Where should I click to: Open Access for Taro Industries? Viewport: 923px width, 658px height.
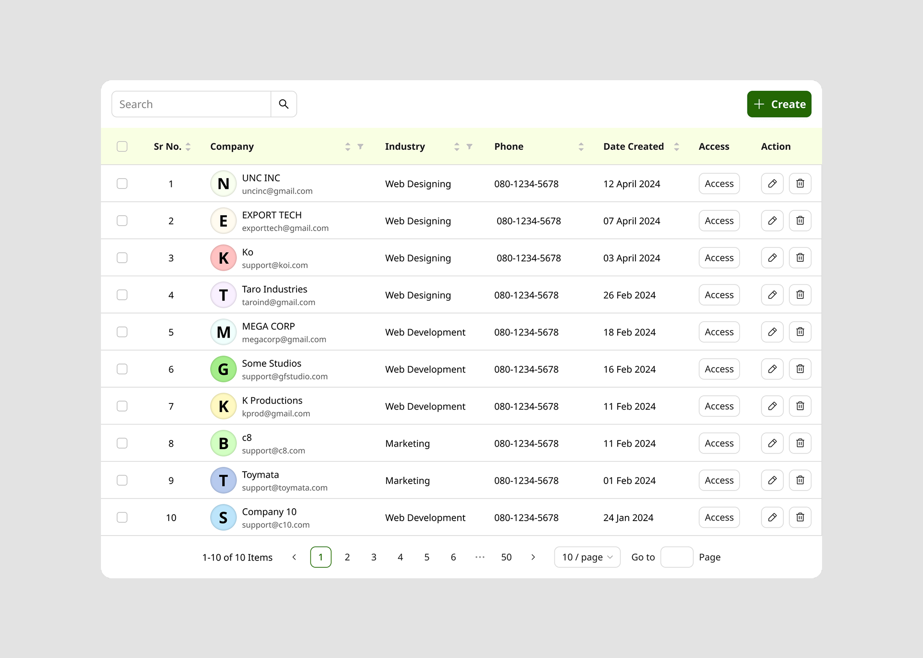pos(719,294)
